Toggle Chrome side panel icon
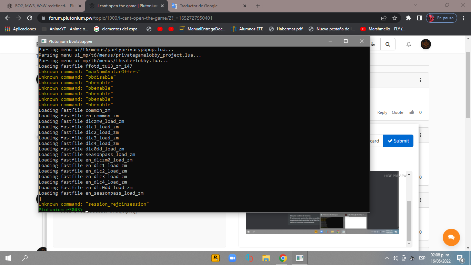Viewport: 471px width, 265px height. [420, 18]
